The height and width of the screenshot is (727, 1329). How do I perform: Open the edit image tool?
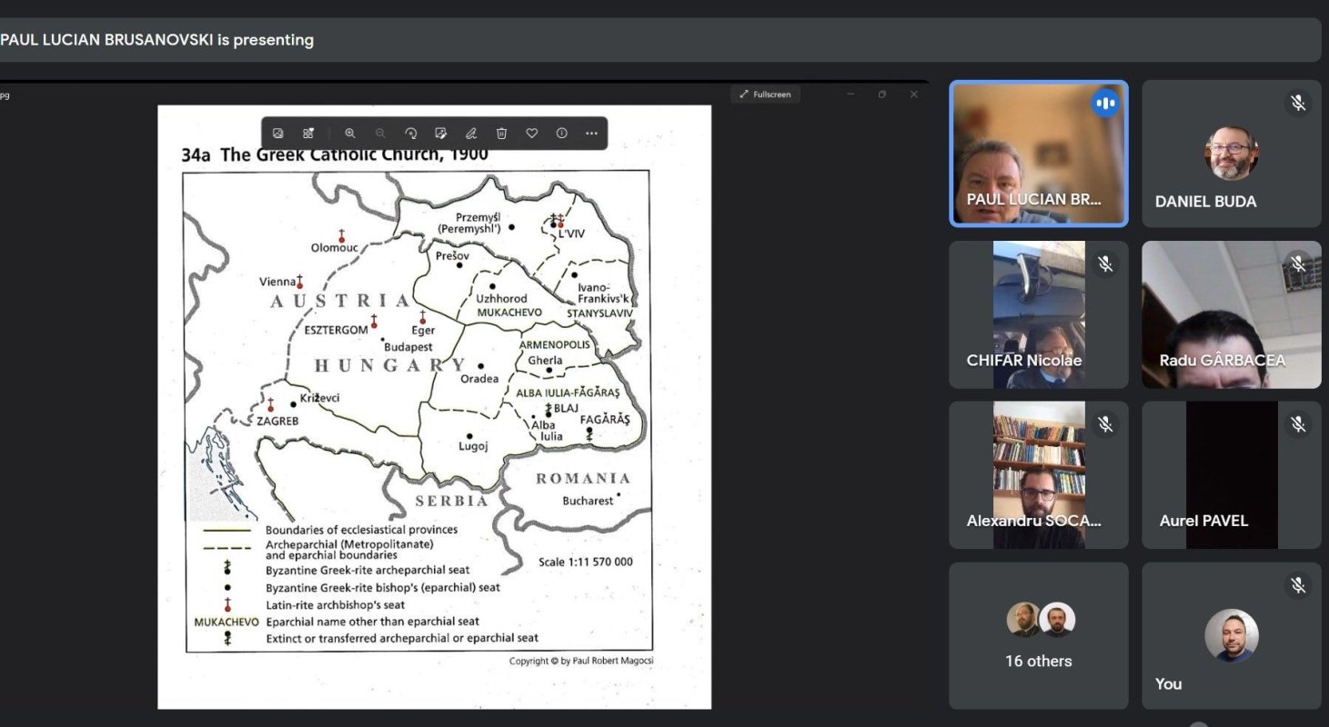(441, 134)
